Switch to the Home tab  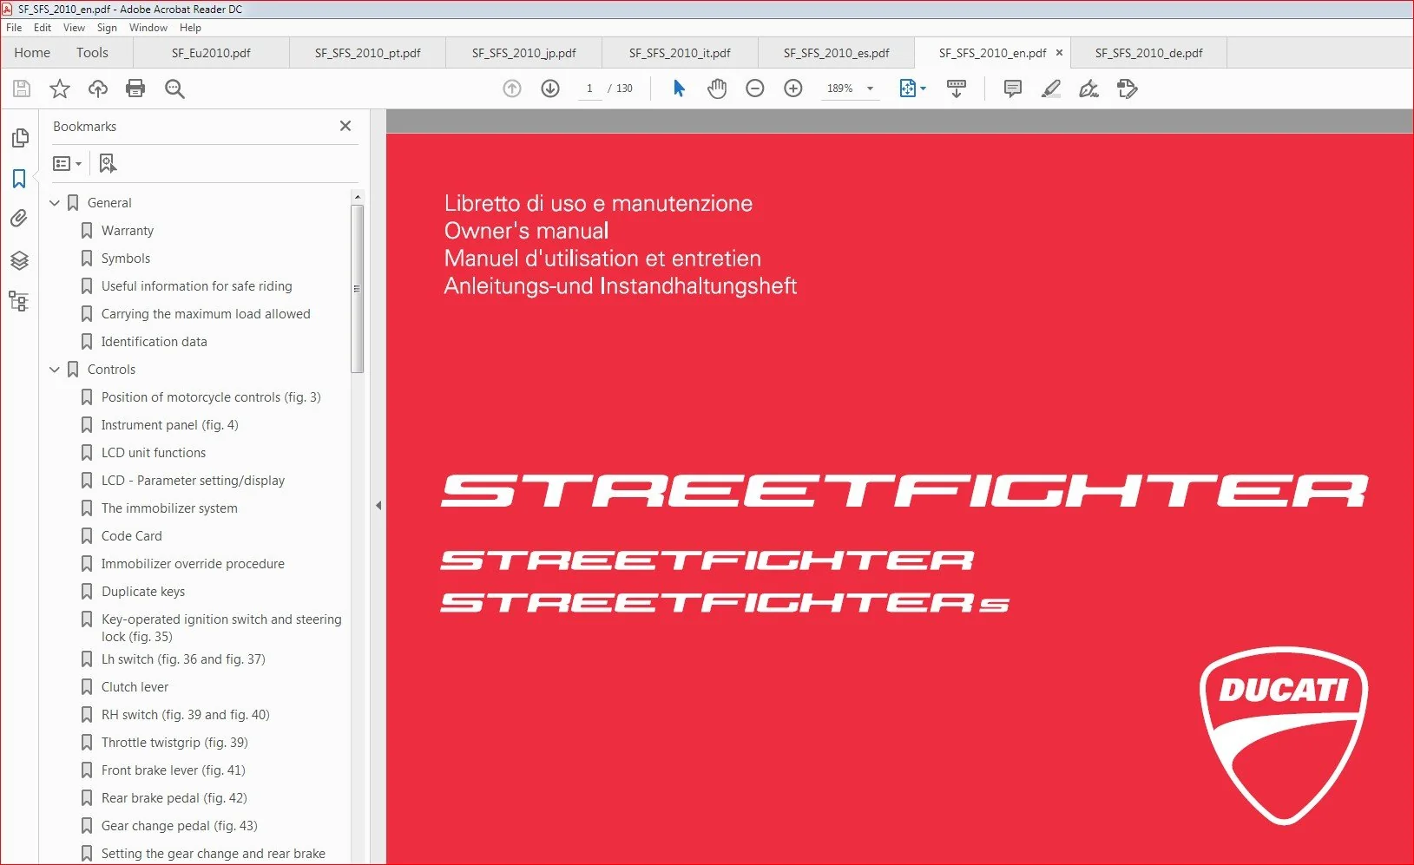coord(32,53)
